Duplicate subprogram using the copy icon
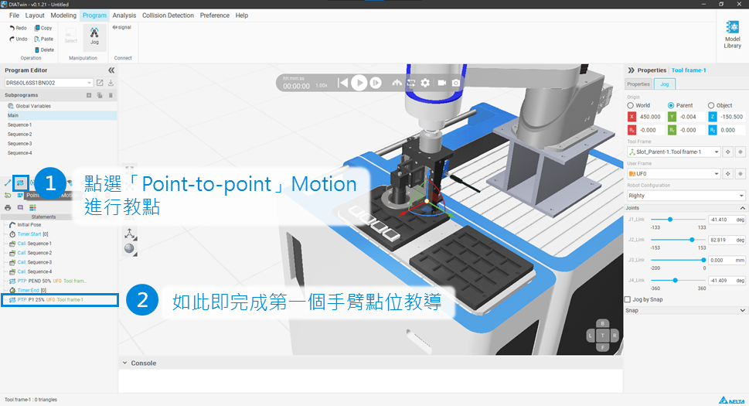Screen dimensions: 749x406 click(x=100, y=95)
